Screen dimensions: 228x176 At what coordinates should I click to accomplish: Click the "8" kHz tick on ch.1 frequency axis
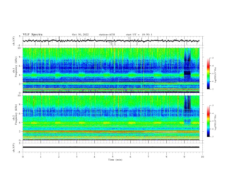point(20,57)
